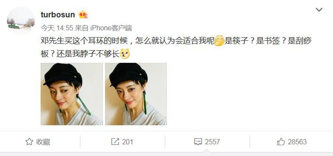The height and width of the screenshot is (156, 333).
Task: Open the first selfie photo thumbnail
Action: (72, 94)
